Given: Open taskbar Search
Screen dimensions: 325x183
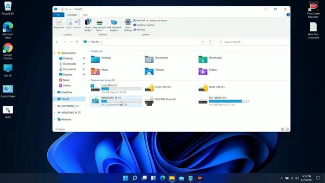Looking at the screenshot, I should point(135,178).
